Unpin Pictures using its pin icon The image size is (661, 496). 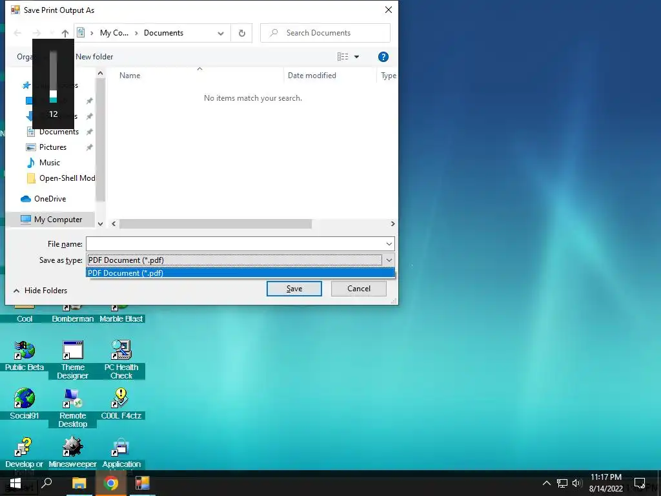pyautogui.click(x=89, y=147)
